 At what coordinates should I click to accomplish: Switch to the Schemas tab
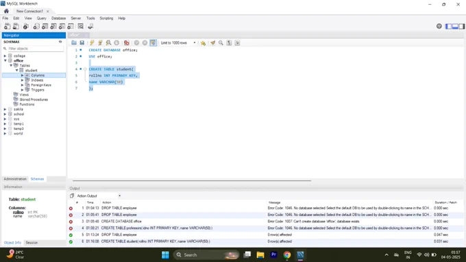pyautogui.click(x=37, y=179)
